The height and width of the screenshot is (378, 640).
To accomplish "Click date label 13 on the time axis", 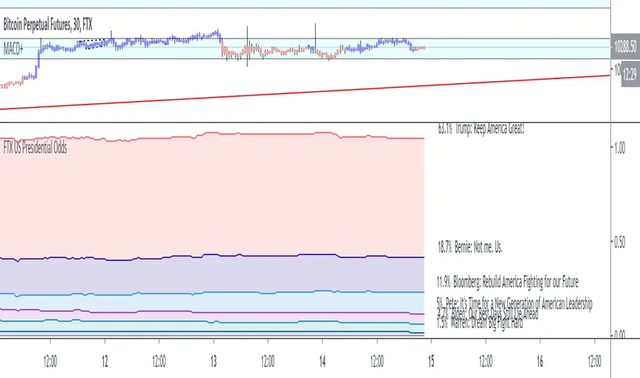I will click(214, 362).
